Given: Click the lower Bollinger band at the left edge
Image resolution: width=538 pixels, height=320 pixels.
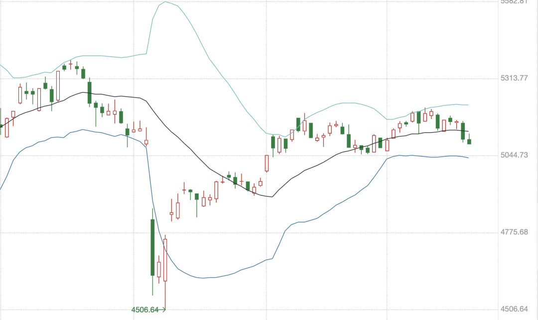Looking at the screenshot, I should click(x=1, y=187).
